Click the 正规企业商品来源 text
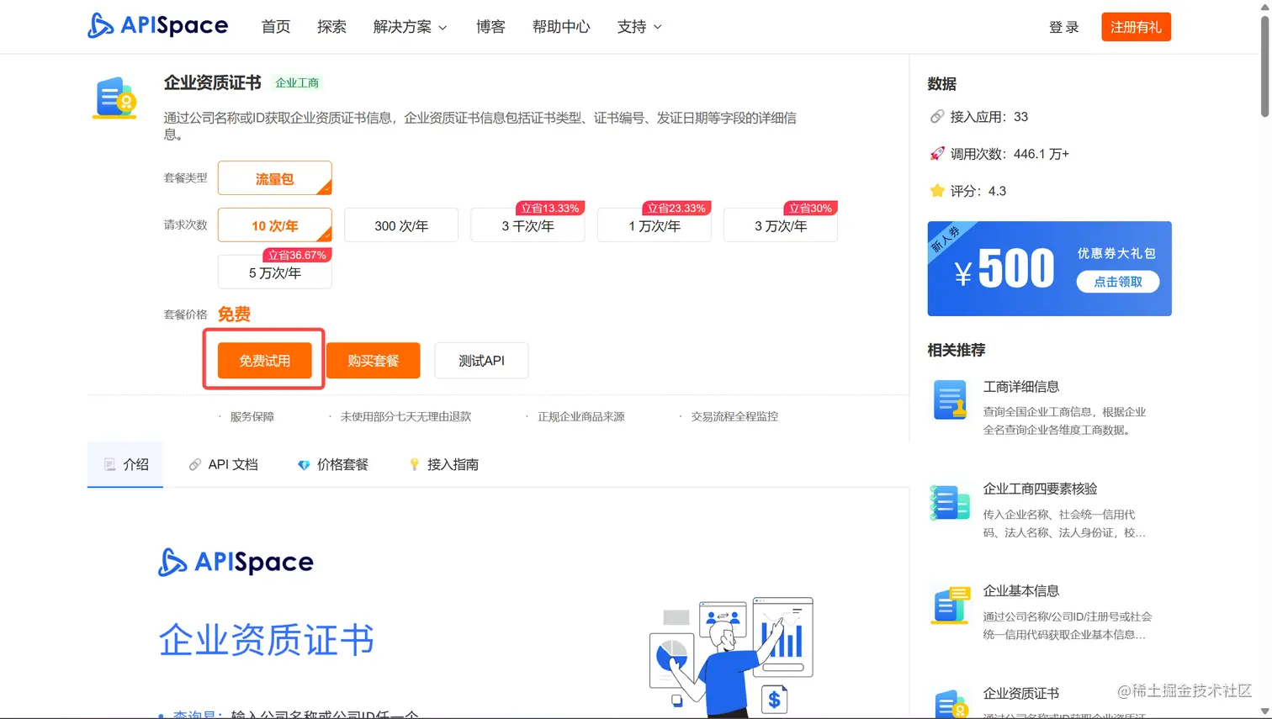1272x719 pixels. click(x=580, y=416)
